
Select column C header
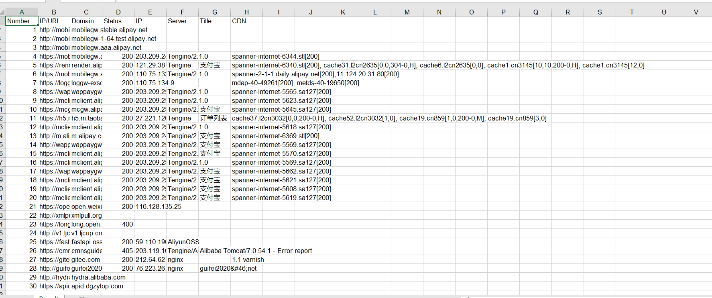tap(86, 12)
